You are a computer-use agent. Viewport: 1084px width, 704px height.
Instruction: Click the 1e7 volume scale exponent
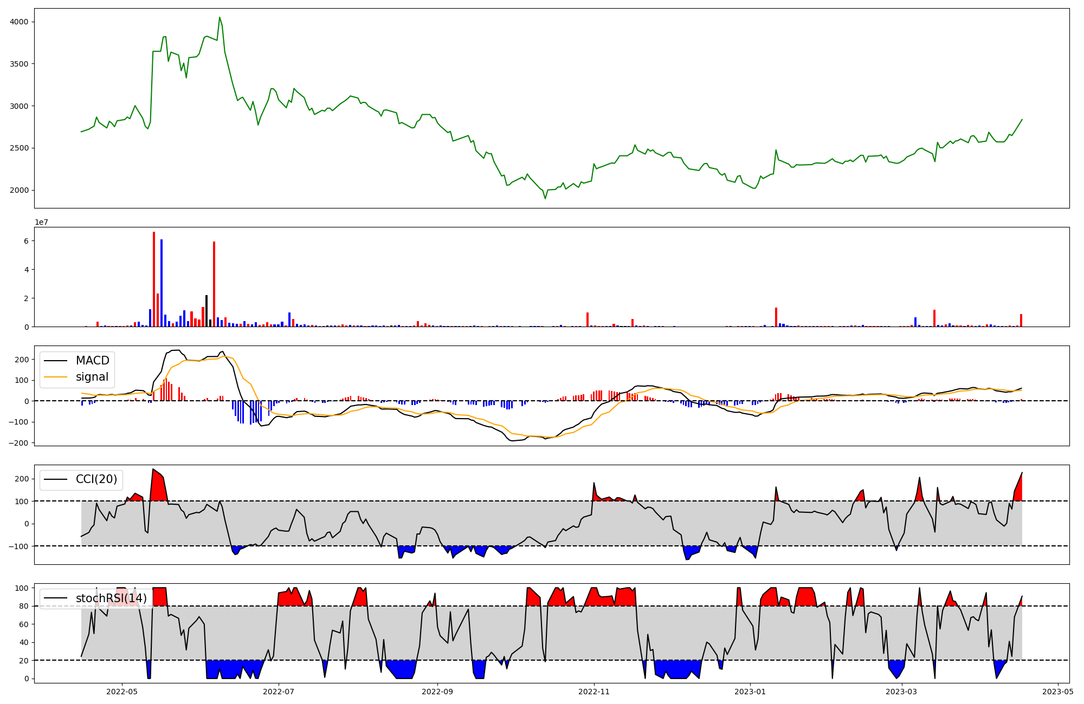coord(41,222)
